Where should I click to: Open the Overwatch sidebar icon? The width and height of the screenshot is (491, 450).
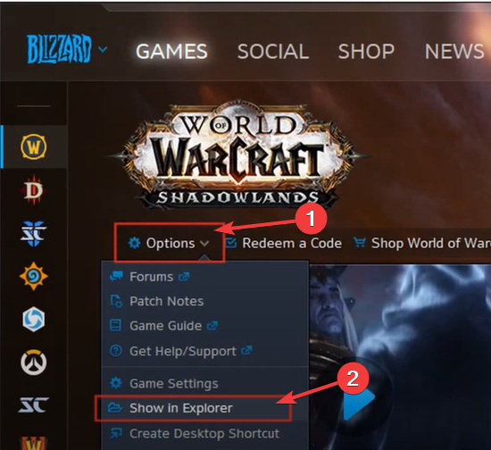point(34,362)
